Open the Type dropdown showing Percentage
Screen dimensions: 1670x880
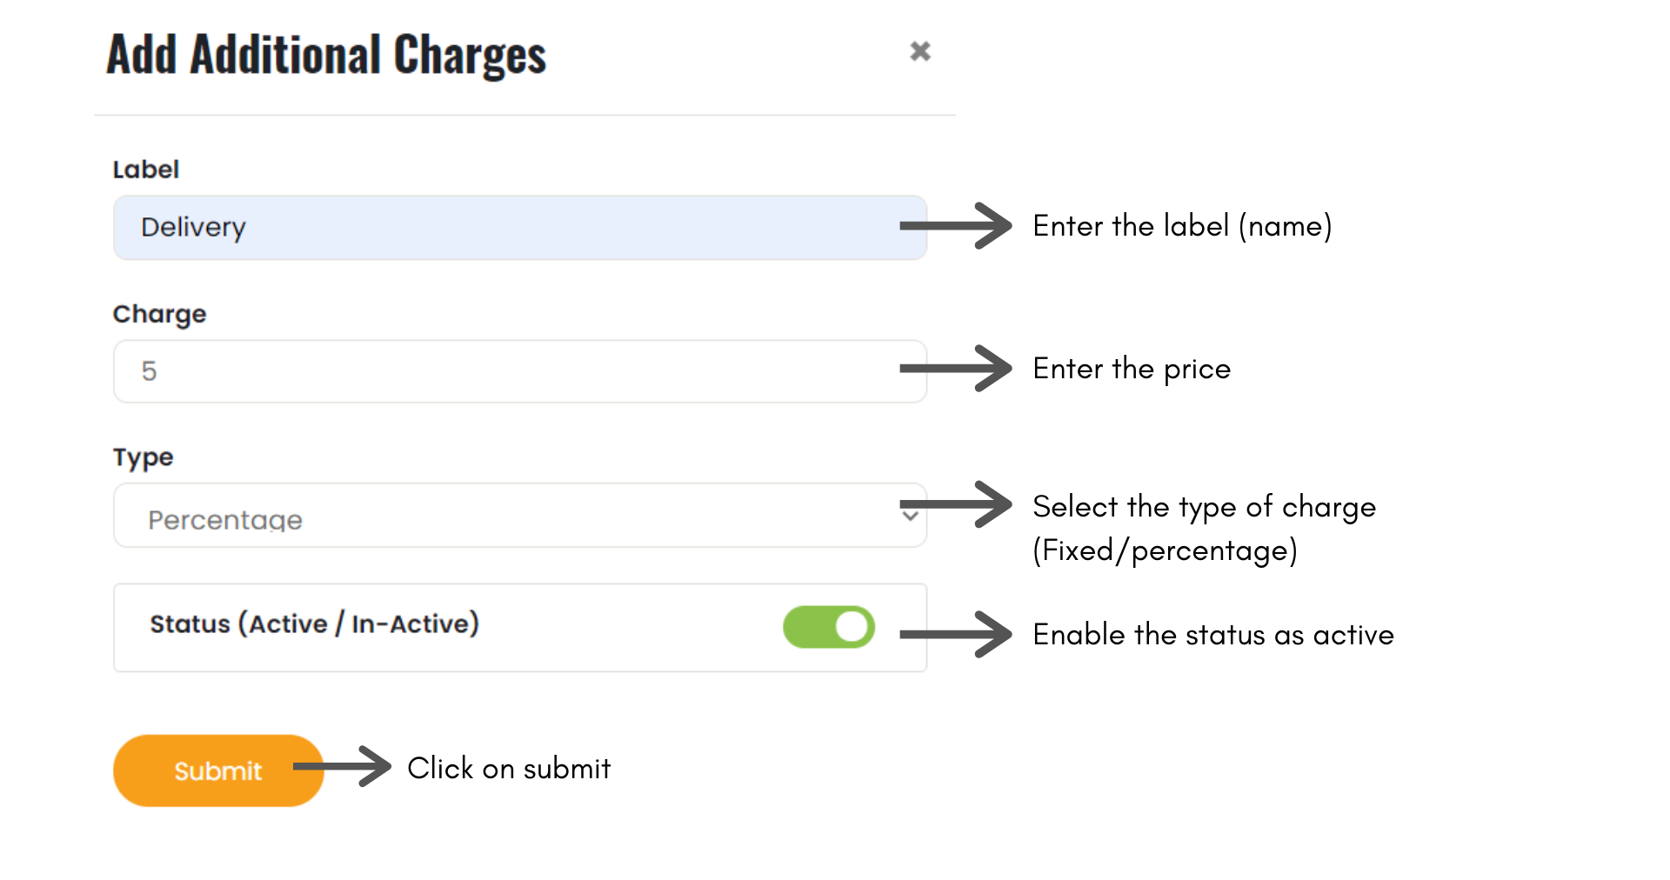click(x=520, y=516)
